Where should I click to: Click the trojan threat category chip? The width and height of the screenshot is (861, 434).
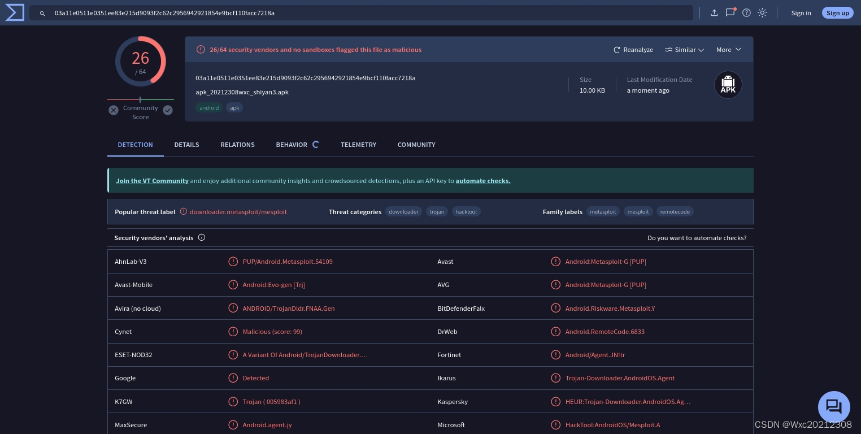click(x=437, y=211)
